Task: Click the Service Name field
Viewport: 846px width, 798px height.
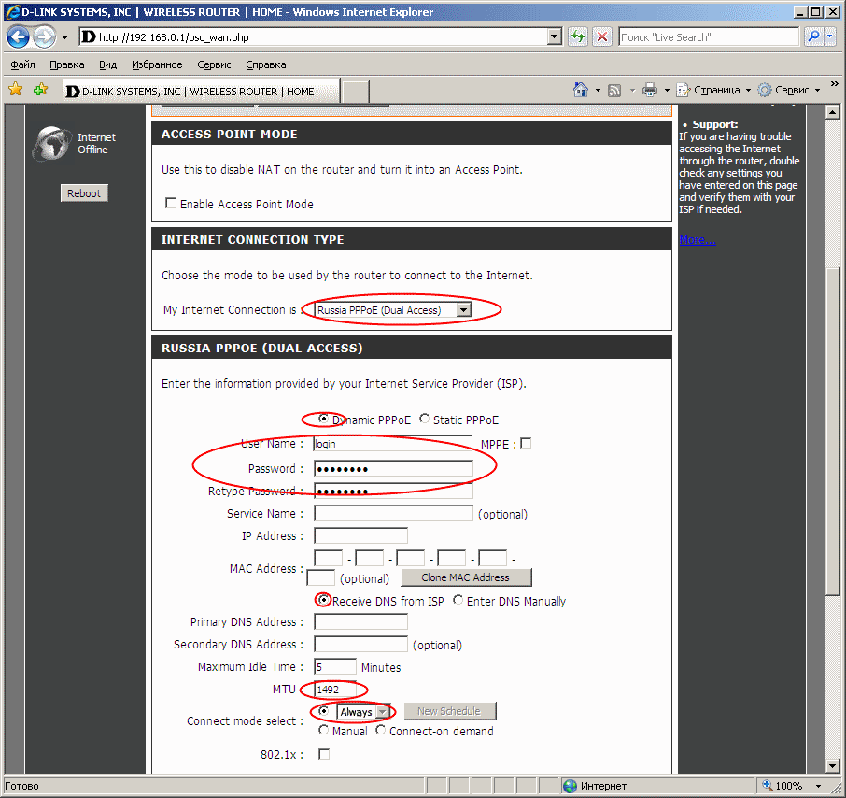Action: click(393, 513)
